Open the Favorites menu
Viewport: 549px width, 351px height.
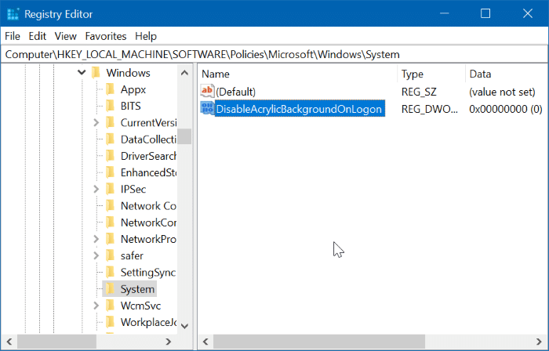(106, 36)
